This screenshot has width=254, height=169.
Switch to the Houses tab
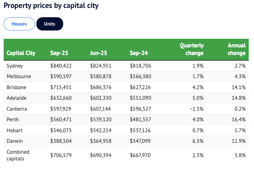pyautogui.click(x=19, y=24)
